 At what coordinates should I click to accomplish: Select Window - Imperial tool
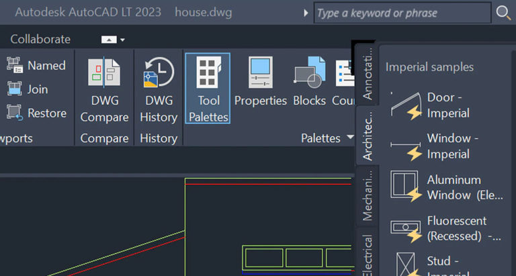[x=435, y=146]
